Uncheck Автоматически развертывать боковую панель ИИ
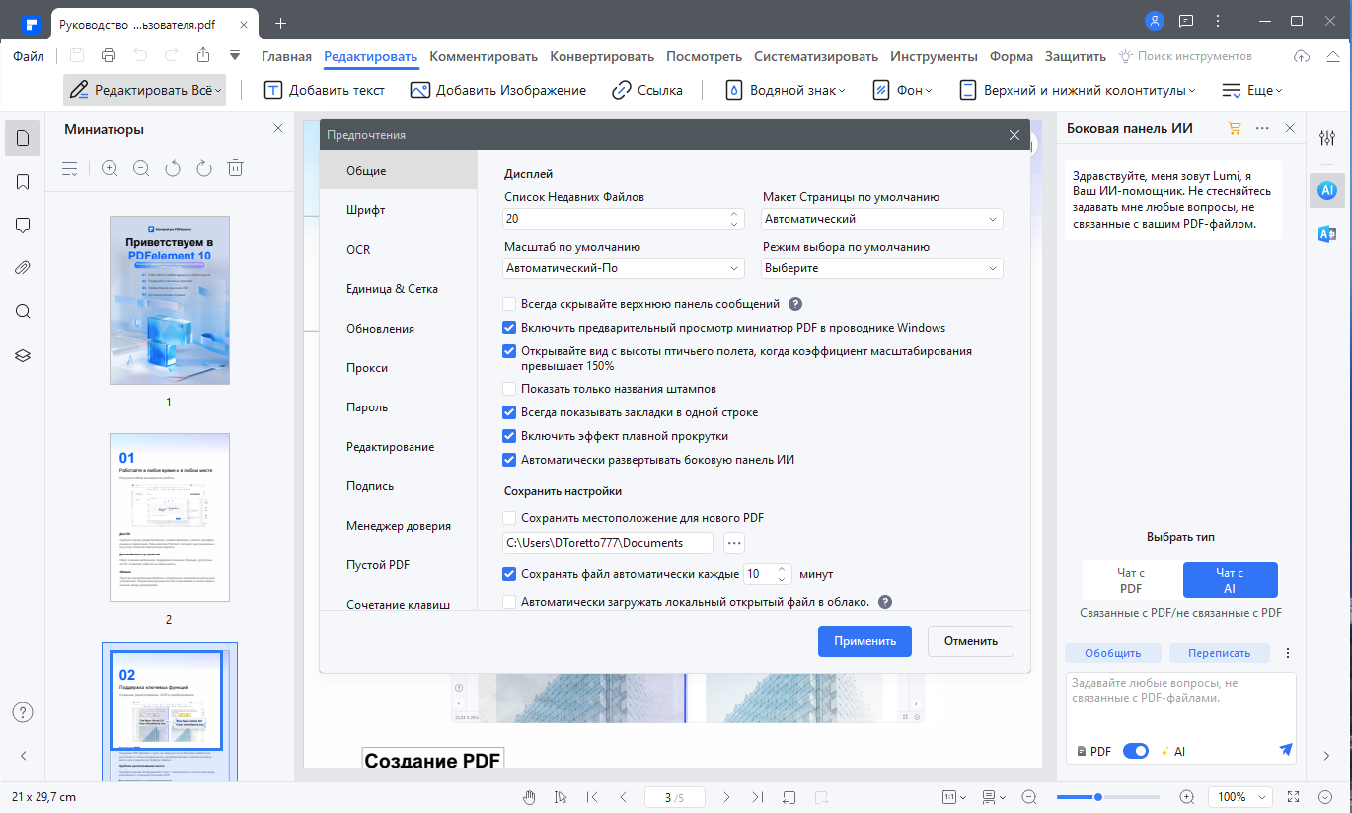 [509, 460]
